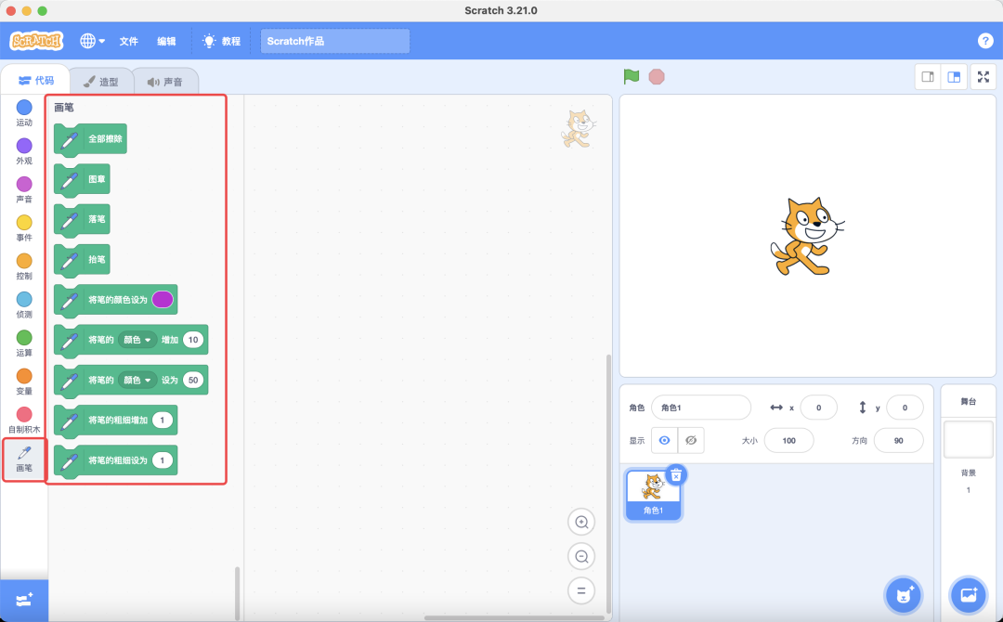The image size is (1003, 622).
Task: Select the 变量 block category
Action: (x=24, y=381)
